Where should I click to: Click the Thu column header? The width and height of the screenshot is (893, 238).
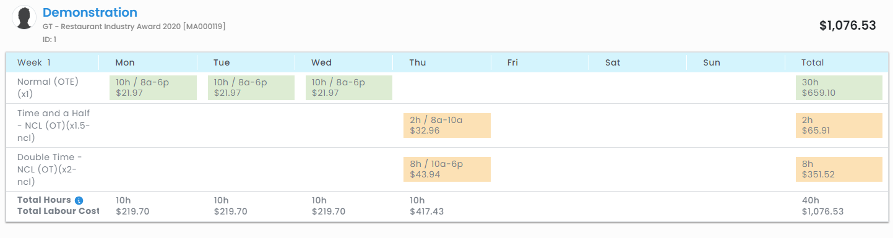(418, 62)
